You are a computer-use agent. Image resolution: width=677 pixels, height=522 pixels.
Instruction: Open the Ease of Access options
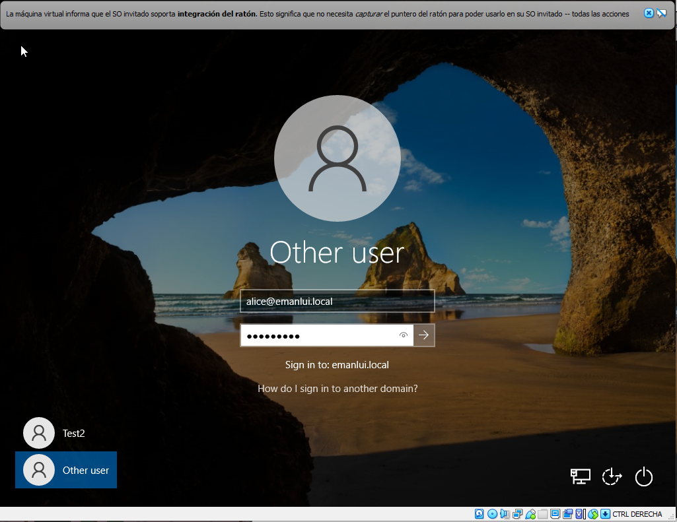coord(612,476)
